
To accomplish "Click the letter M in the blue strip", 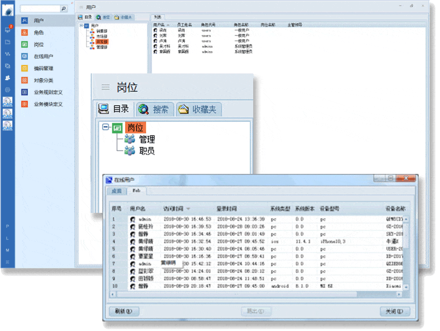I will click(x=8, y=250).
